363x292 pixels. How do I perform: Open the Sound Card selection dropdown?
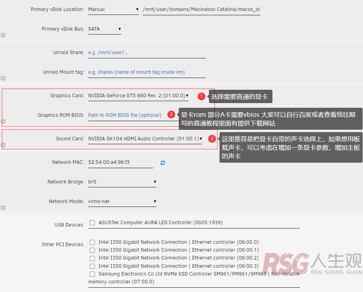tap(145, 139)
